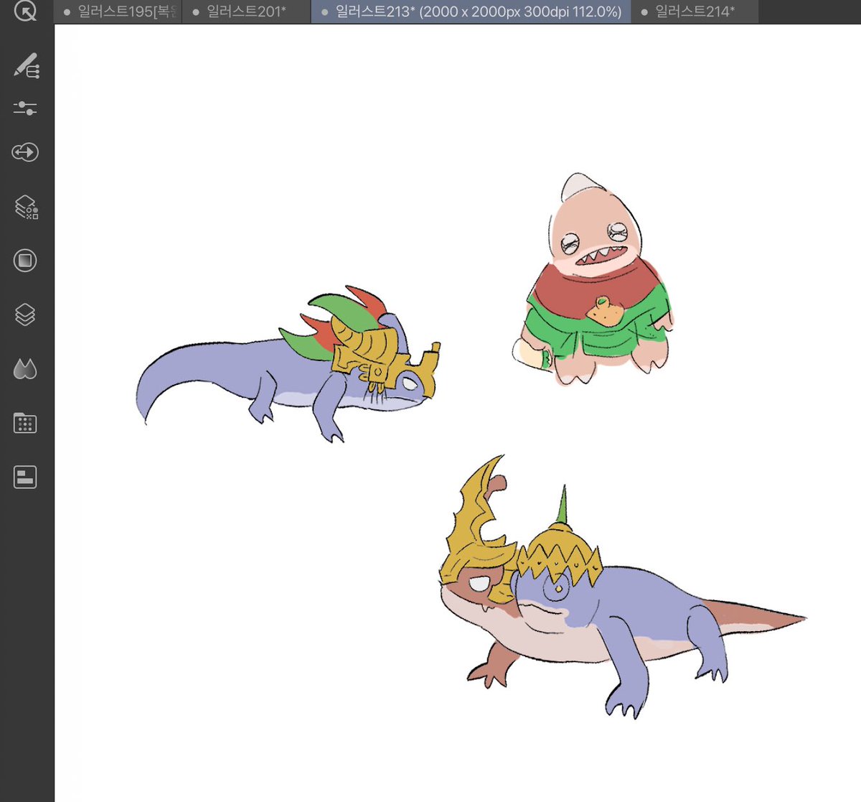The height and width of the screenshot is (802, 861).
Task: Open the Clip Studio logo menu icon
Action: pyautogui.click(x=25, y=11)
